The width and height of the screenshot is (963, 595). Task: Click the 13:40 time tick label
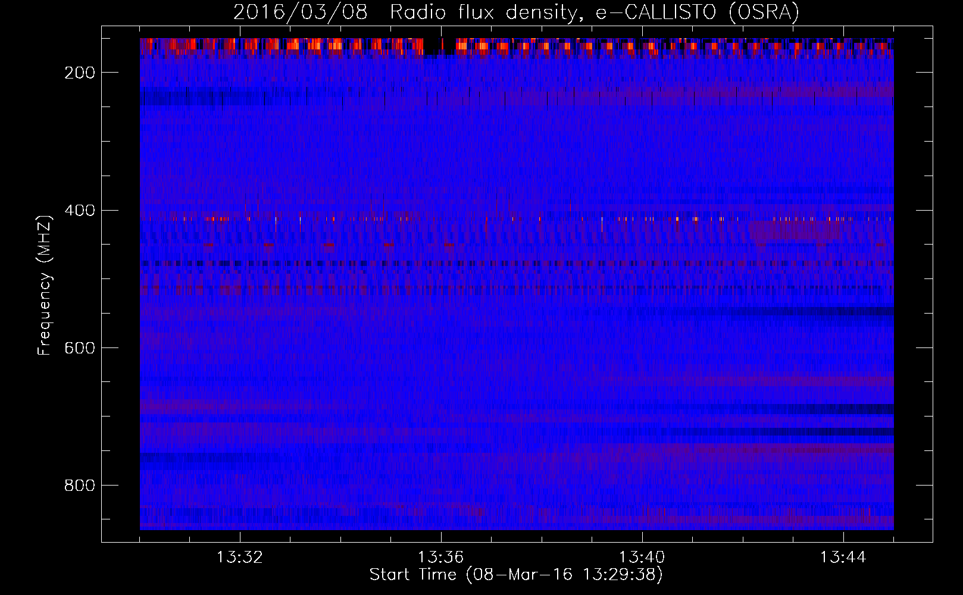tap(642, 558)
